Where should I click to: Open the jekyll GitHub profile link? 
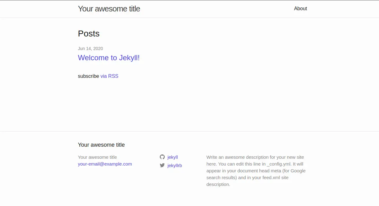tap(172, 157)
